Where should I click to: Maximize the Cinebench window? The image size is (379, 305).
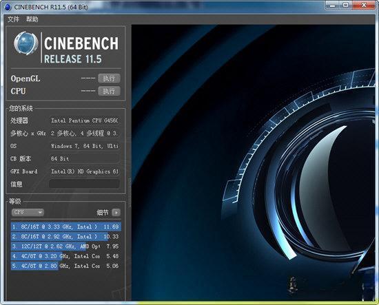coord(346,6)
